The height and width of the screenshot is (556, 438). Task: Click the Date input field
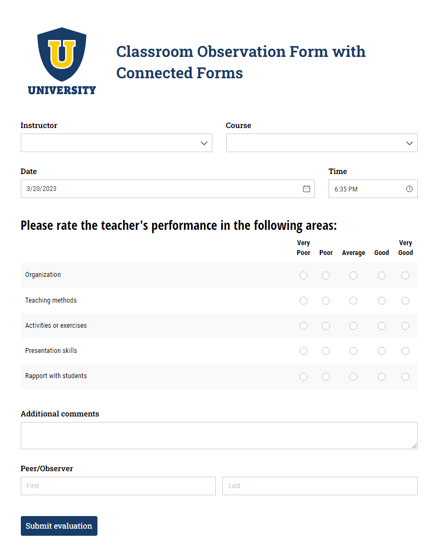click(168, 189)
